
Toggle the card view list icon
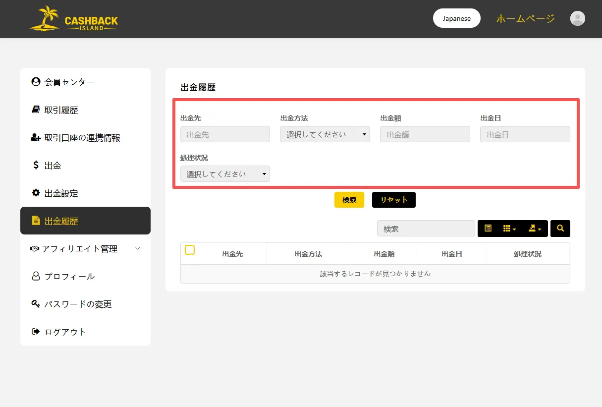tap(488, 229)
